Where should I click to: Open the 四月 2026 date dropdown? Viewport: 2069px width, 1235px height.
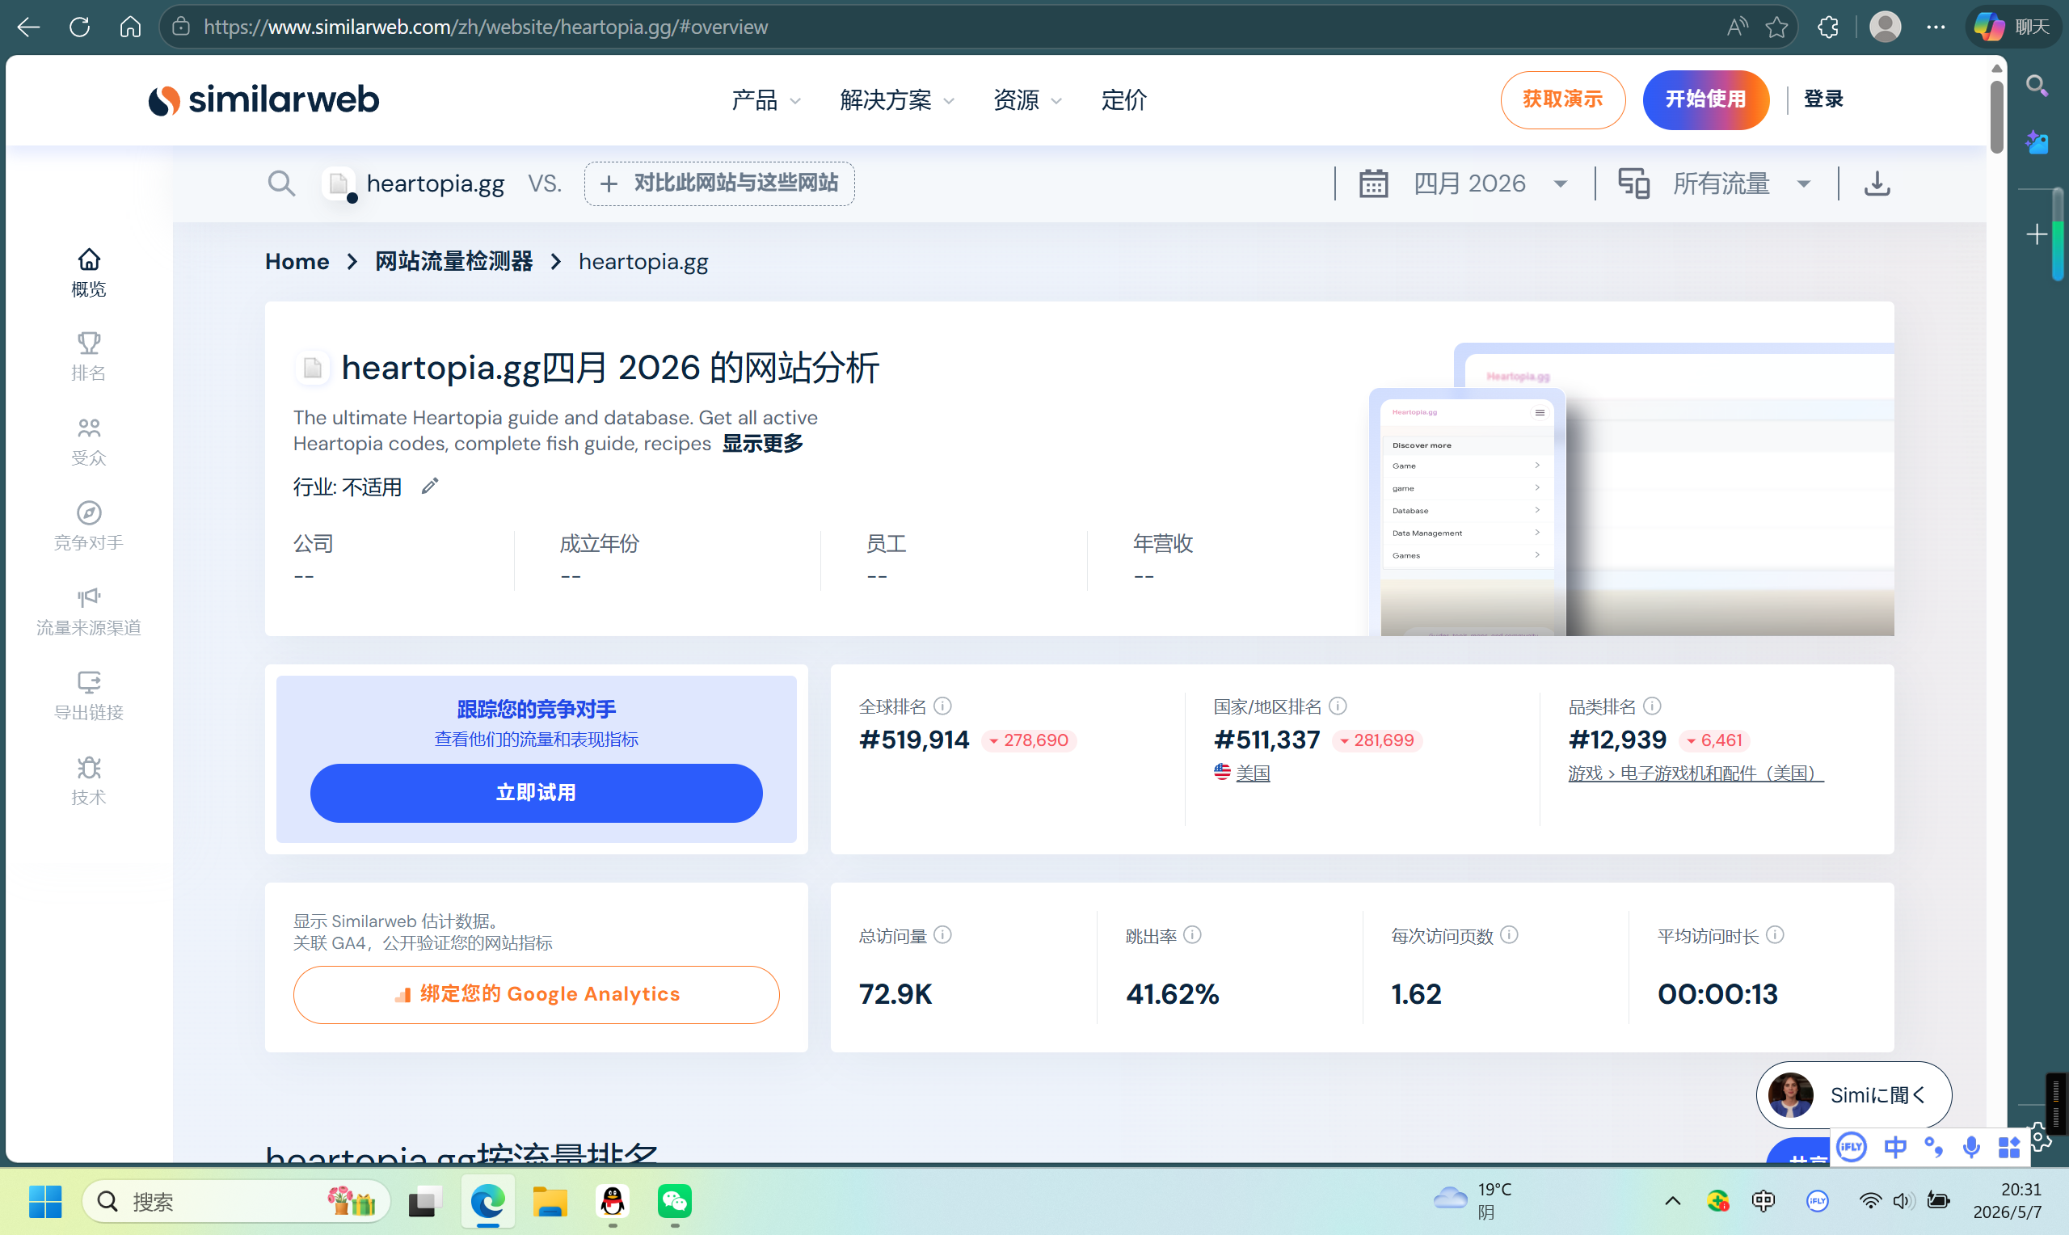pyautogui.click(x=1464, y=183)
